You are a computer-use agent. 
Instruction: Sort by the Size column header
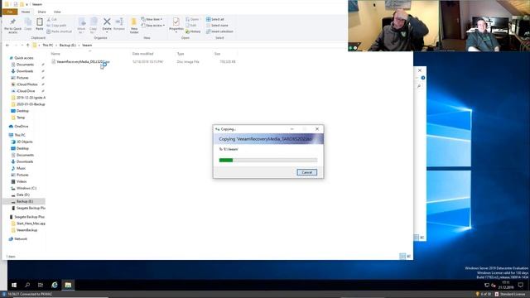click(217, 54)
